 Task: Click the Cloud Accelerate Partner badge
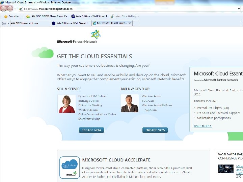[x=70, y=168]
